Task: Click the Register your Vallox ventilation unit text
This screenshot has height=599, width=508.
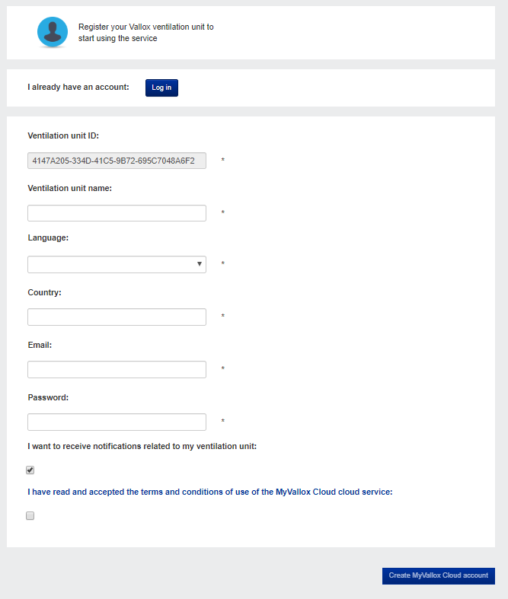Action: (x=145, y=32)
